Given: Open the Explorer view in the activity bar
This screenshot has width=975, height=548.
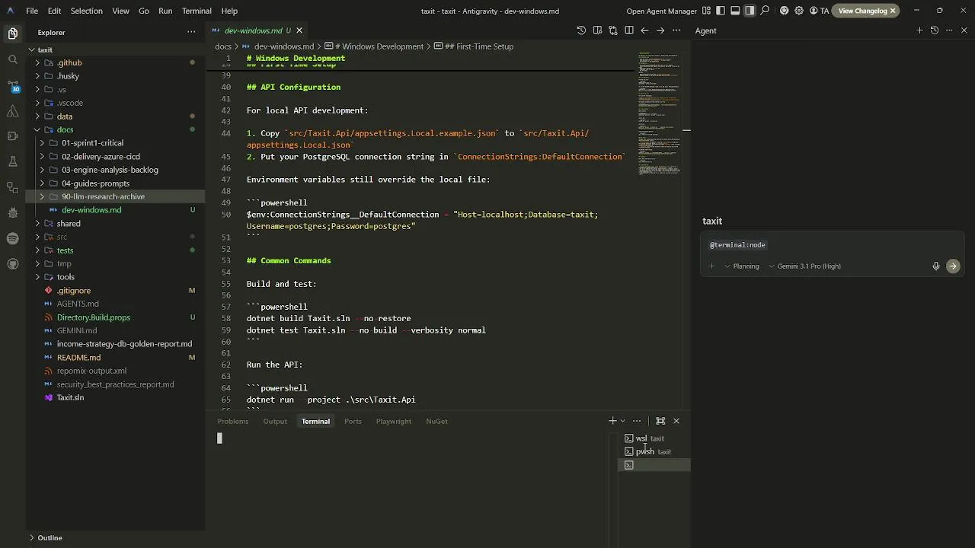Looking at the screenshot, I should point(13,33).
